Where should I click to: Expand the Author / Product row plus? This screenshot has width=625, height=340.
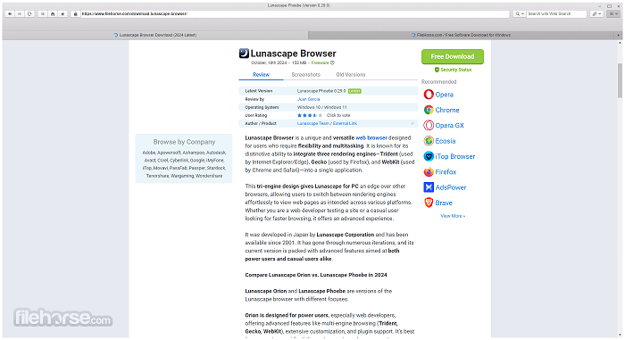point(412,123)
